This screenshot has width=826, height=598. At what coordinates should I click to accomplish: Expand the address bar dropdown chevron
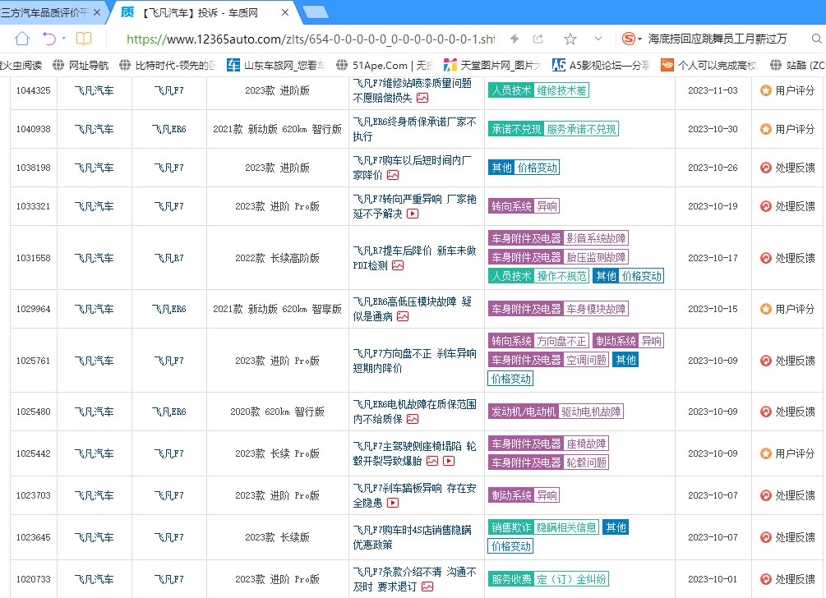[x=598, y=39]
